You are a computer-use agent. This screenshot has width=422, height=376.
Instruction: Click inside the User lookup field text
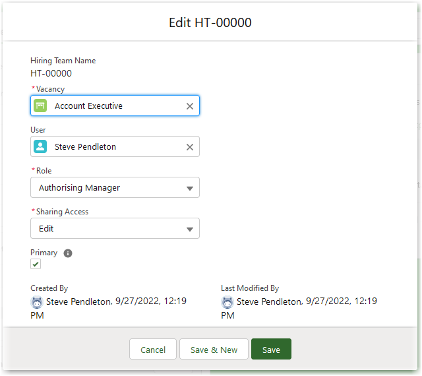pyautogui.click(x=112, y=146)
